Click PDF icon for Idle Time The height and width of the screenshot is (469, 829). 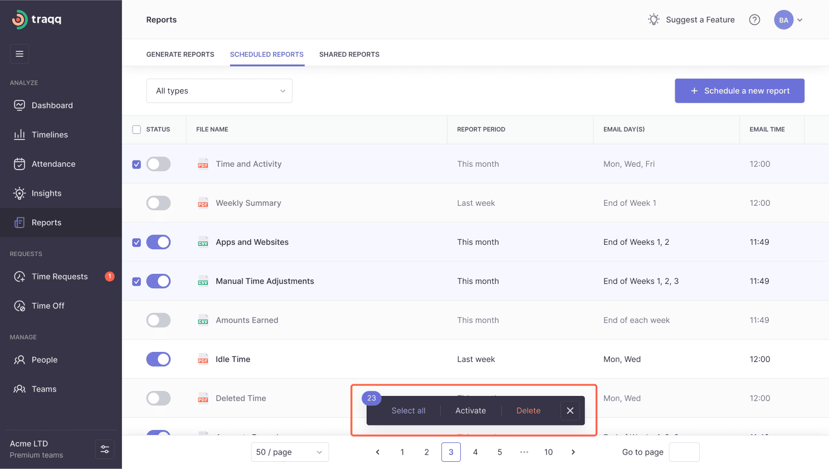click(203, 359)
